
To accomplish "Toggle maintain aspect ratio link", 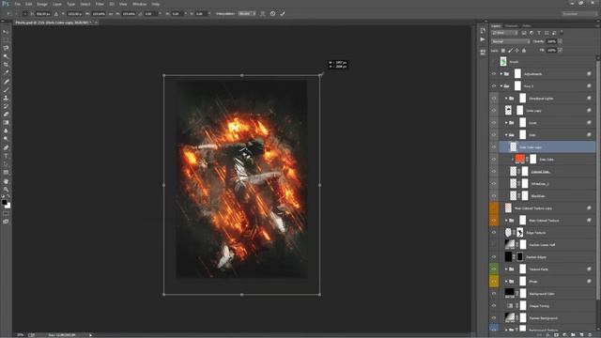I will 111,14.
